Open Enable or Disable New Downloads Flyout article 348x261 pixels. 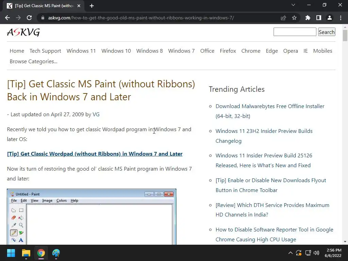pos(271,185)
